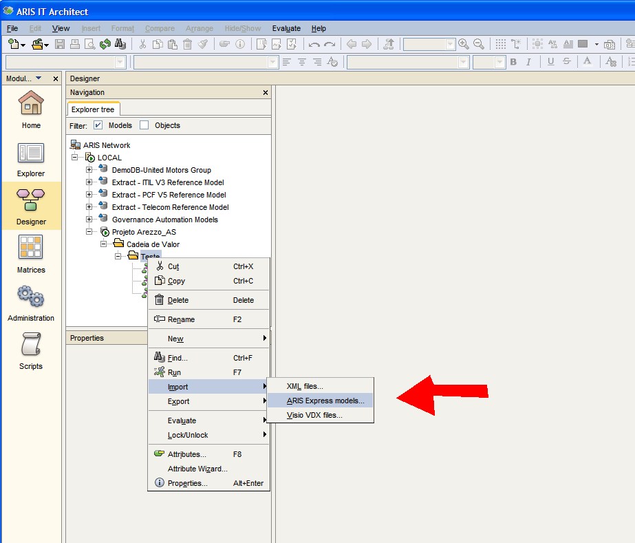Click the Bold formatting icon
Image resolution: width=635 pixels, height=543 pixels.
coord(513,62)
